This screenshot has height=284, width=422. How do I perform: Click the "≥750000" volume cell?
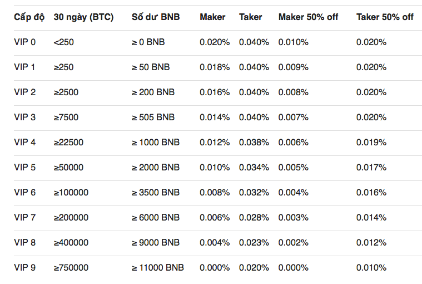point(71,268)
